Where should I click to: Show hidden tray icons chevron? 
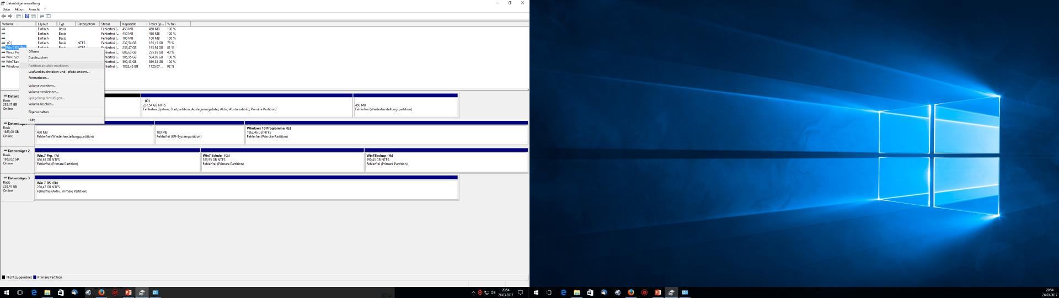[473, 292]
